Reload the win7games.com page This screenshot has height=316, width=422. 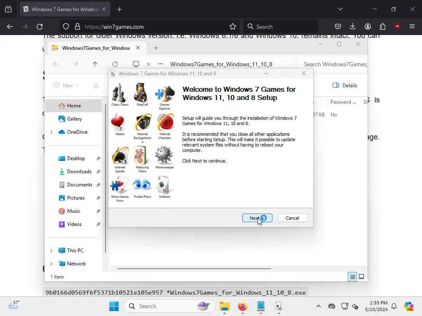[40, 27]
